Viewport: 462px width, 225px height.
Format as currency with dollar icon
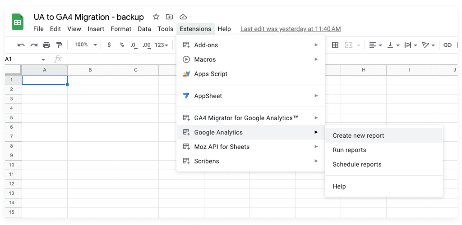click(109, 45)
